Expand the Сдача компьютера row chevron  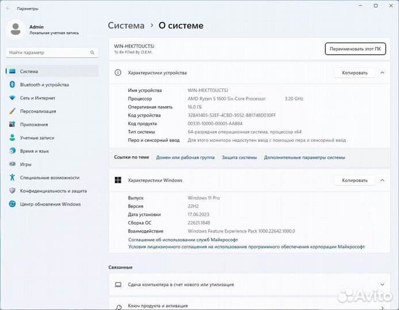coord(382,285)
